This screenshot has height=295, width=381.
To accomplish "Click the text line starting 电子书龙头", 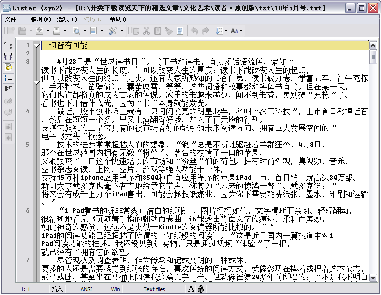I will (x=74, y=136).
